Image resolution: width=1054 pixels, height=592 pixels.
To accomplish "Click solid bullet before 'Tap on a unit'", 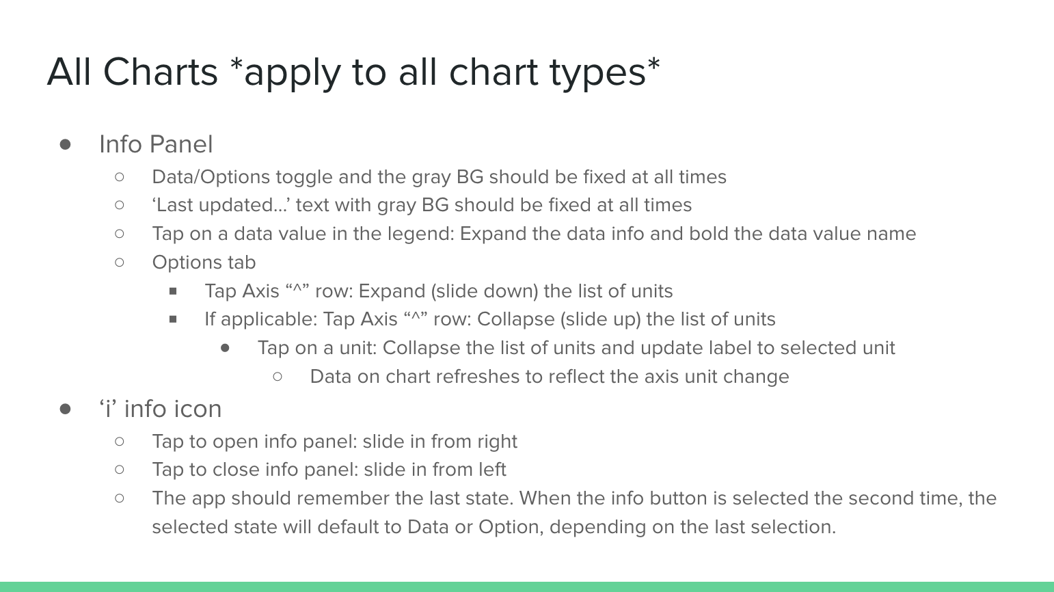I will point(226,348).
